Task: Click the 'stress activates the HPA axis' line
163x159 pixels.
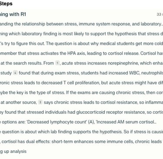Action: 81,53
